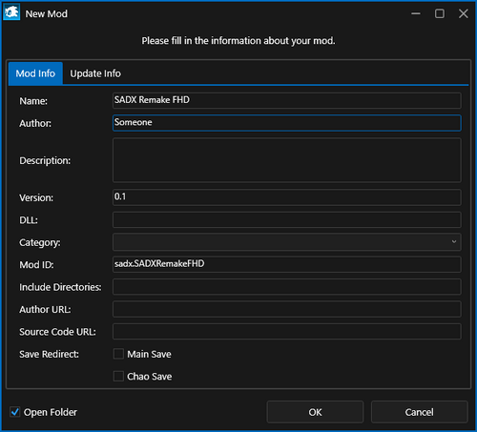The height and width of the screenshot is (432, 477).
Task: Confirm with the OK button
Action: (315, 412)
